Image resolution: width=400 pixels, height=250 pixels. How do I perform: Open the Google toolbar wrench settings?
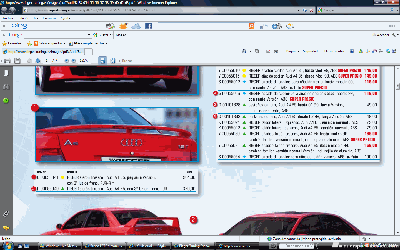393,35
